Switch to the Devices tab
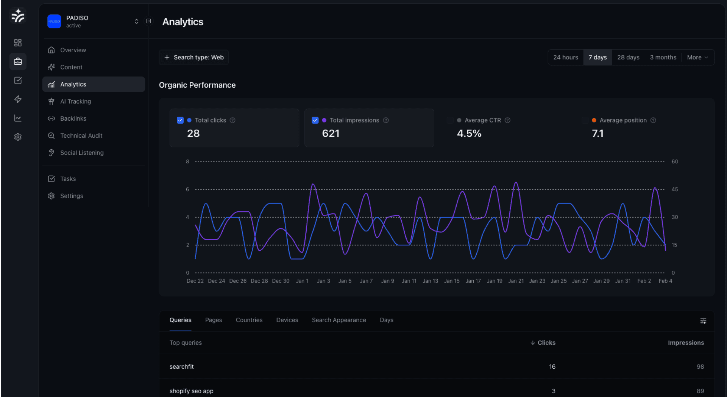Image resolution: width=727 pixels, height=397 pixels. tap(287, 320)
